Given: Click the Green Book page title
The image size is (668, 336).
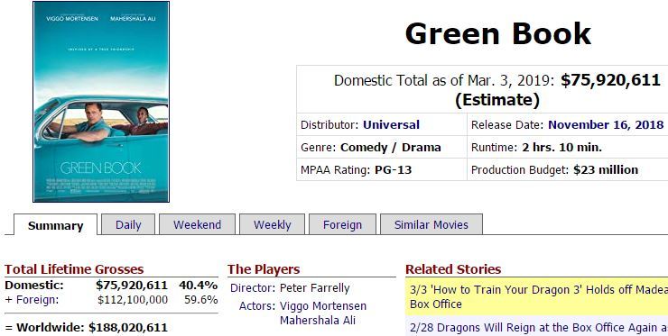Looking at the screenshot, I should click(497, 33).
